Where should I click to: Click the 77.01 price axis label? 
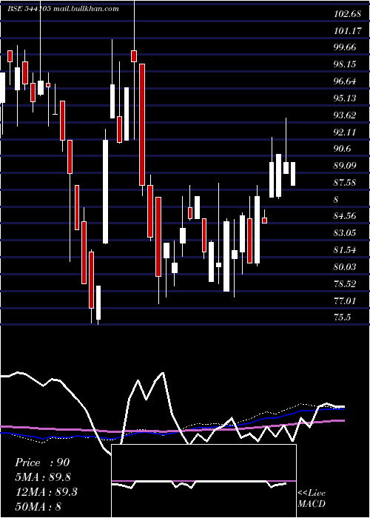click(x=345, y=300)
